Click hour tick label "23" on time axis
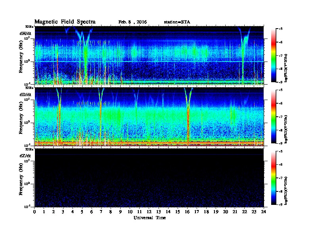This screenshot has height=243, width=314. click(x=254, y=212)
